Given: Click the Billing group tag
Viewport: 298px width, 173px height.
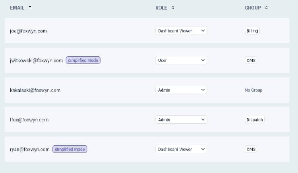Looking at the screenshot, I should [x=252, y=31].
